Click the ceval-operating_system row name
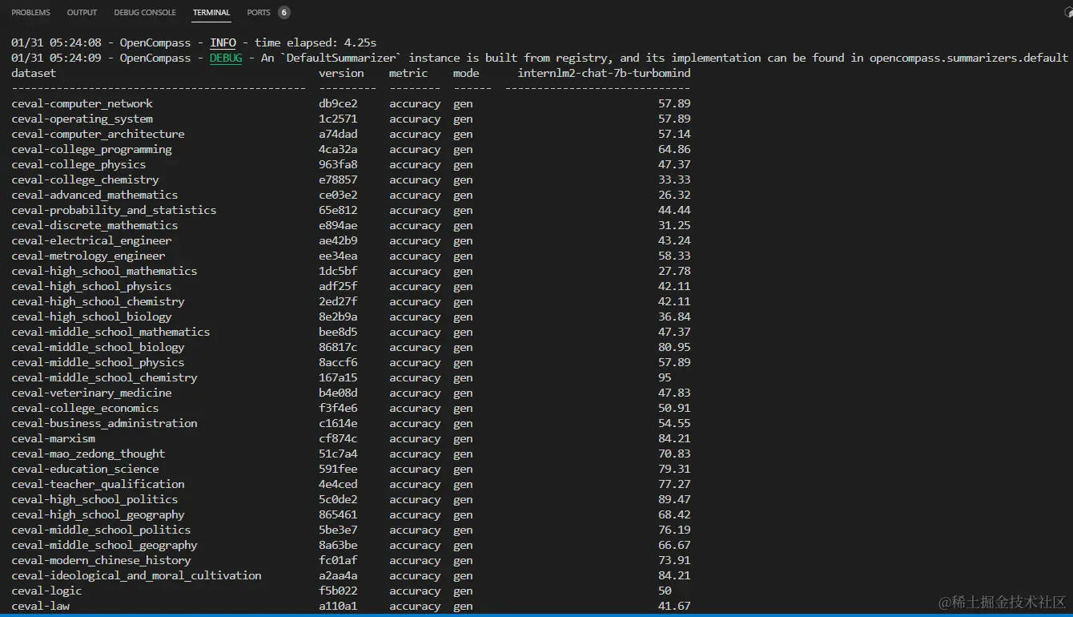The image size is (1073, 617). tap(82, 119)
